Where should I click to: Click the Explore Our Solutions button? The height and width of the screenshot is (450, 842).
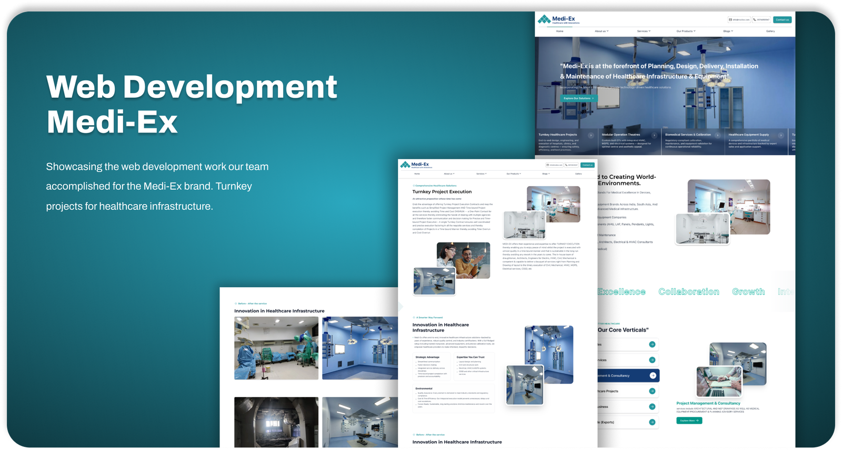578,98
